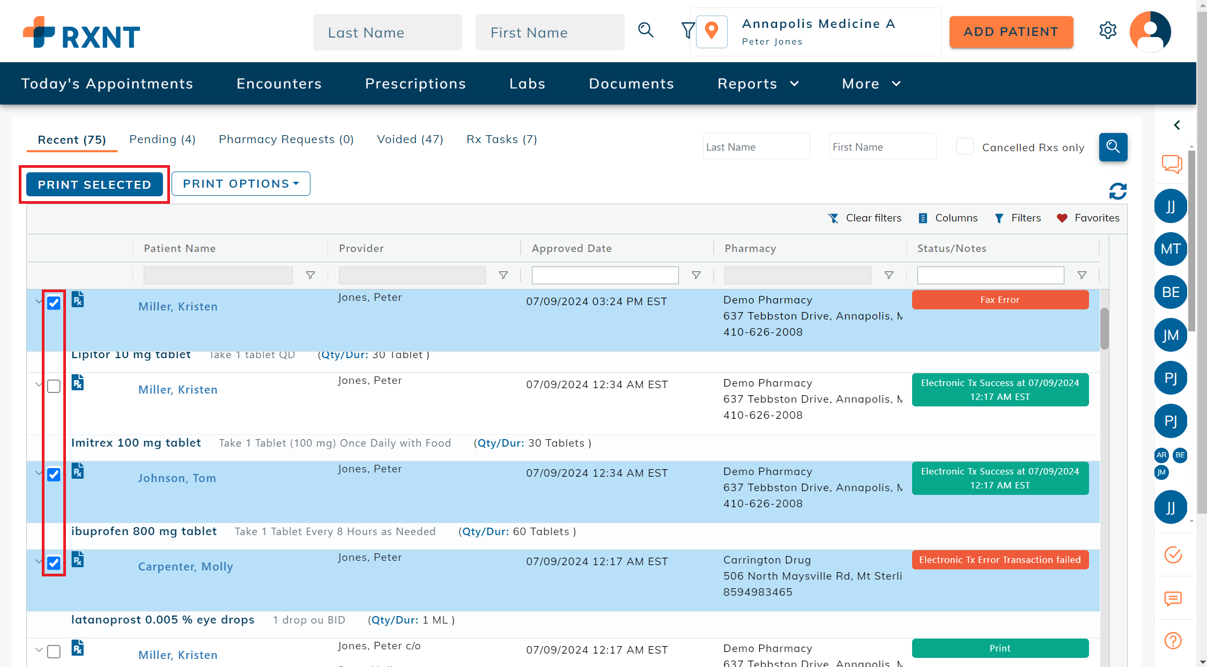Click Favorites heart icon
The width and height of the screenshot is (1207, 667).
coord(1062,218)
